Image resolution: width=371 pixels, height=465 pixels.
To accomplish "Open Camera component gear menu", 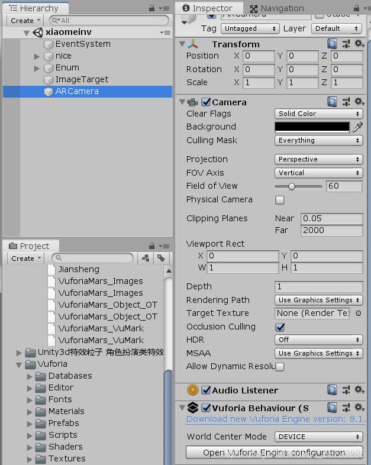I will coord(359,102).
